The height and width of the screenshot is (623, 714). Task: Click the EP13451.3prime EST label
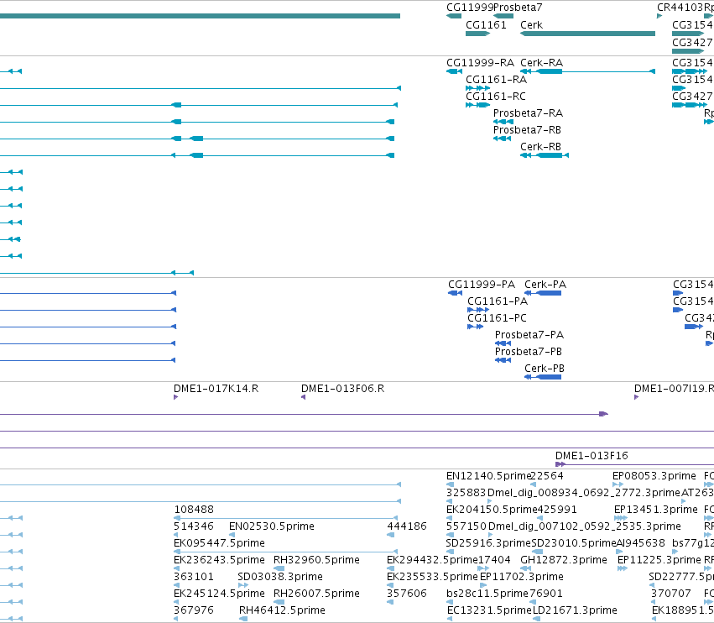coord(656,510)
